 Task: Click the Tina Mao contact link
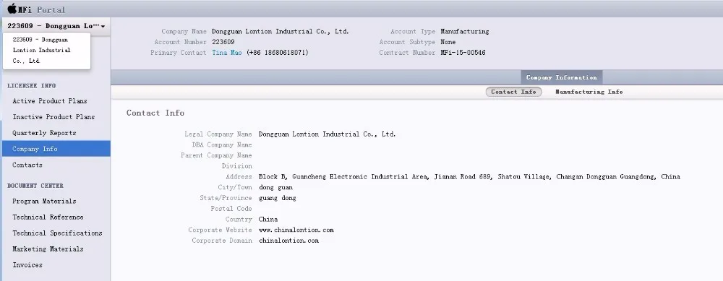coord(227,53)
